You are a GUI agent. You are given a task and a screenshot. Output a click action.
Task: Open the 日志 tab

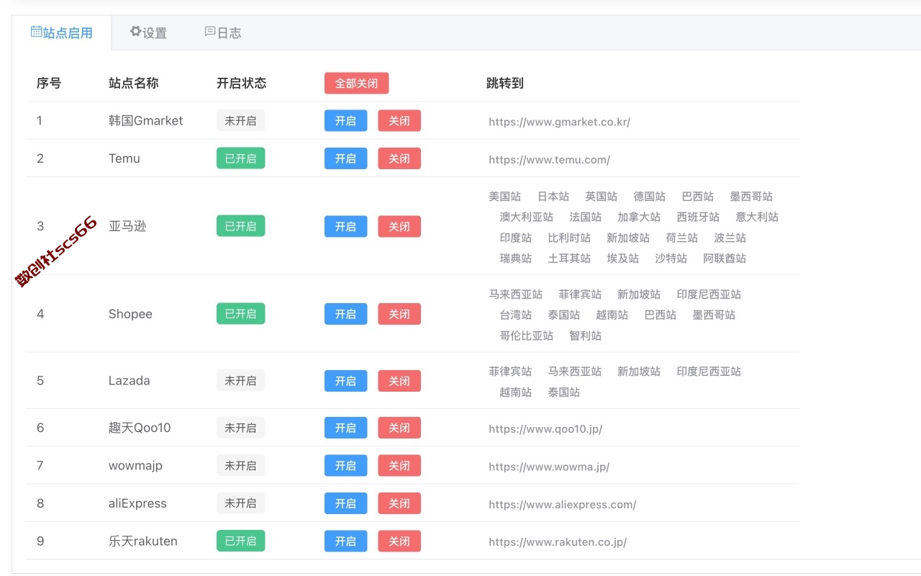tap(223, 32)
